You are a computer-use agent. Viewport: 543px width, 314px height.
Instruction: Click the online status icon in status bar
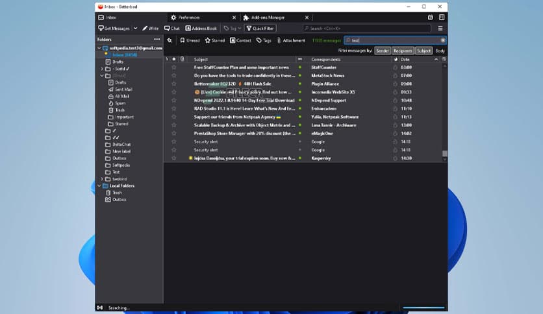[x=100, y=308]
